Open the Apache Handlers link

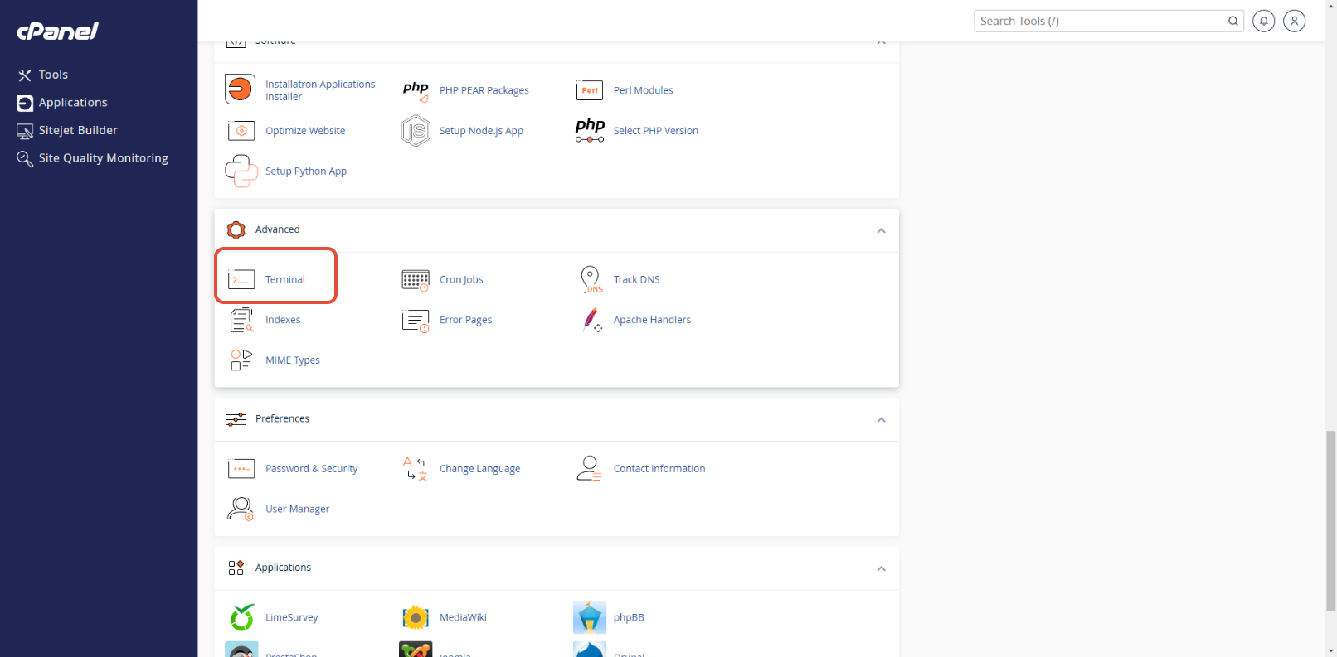click(x=652, y=320)
